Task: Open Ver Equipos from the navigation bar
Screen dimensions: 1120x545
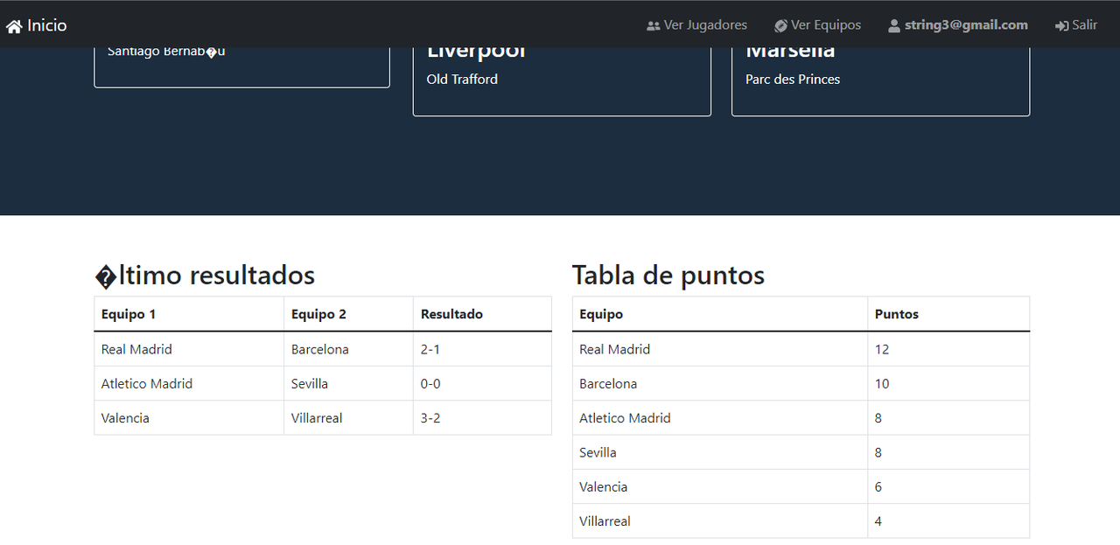Action: tap(825, 24)
